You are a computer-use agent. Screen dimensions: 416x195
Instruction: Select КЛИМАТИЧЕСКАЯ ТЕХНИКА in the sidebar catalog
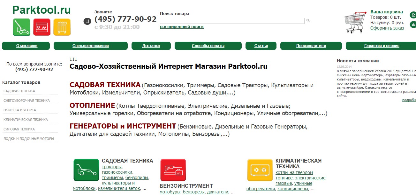tap(26, 120)
